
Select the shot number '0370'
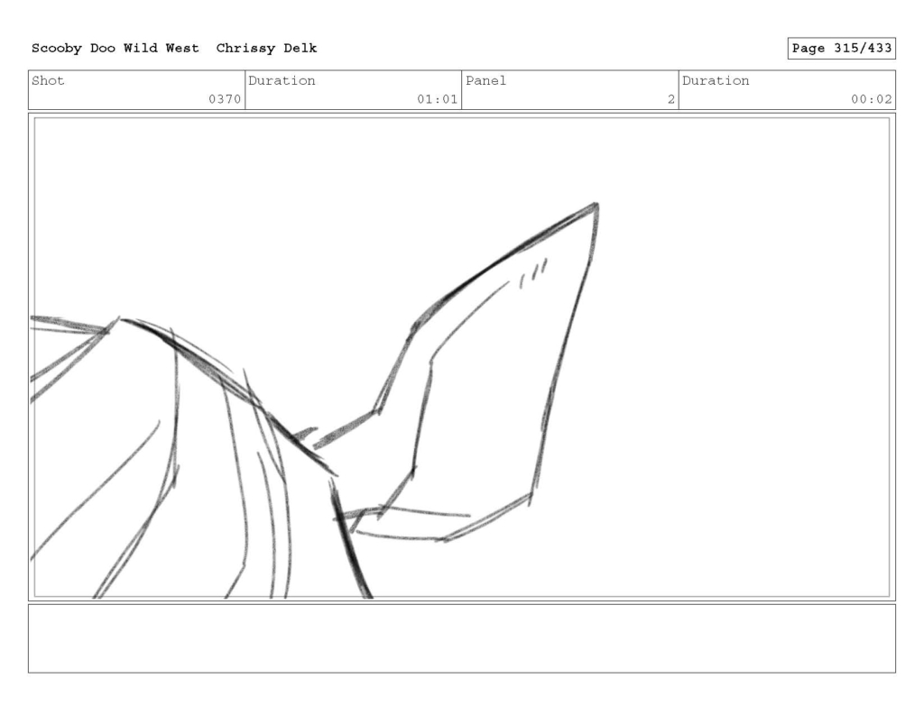(225, 99)
